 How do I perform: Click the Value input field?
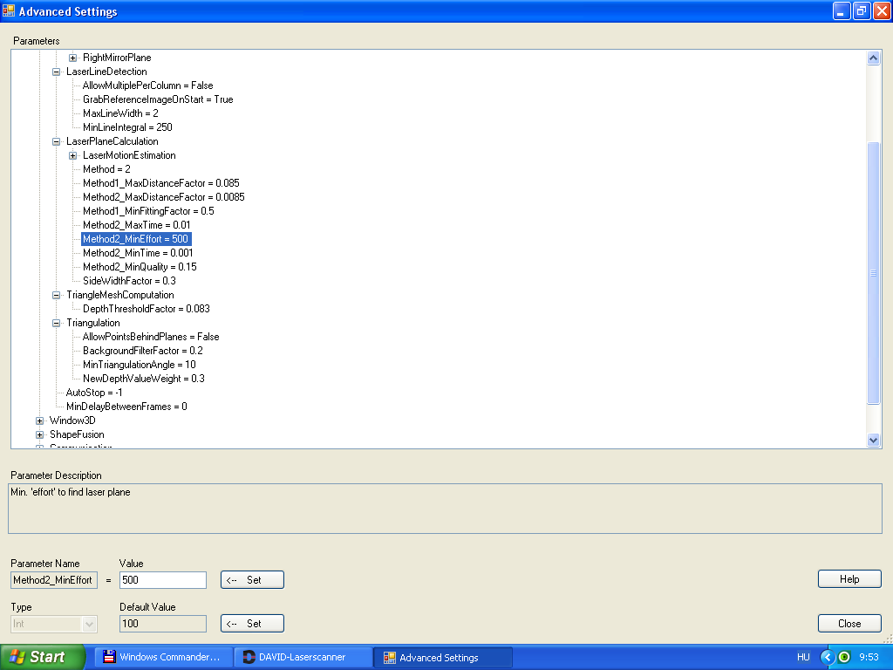coord(162,580)
